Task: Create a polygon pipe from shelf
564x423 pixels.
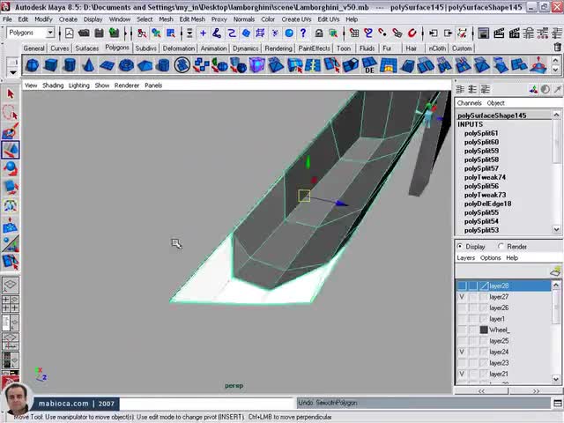Action: pos(163,65)
